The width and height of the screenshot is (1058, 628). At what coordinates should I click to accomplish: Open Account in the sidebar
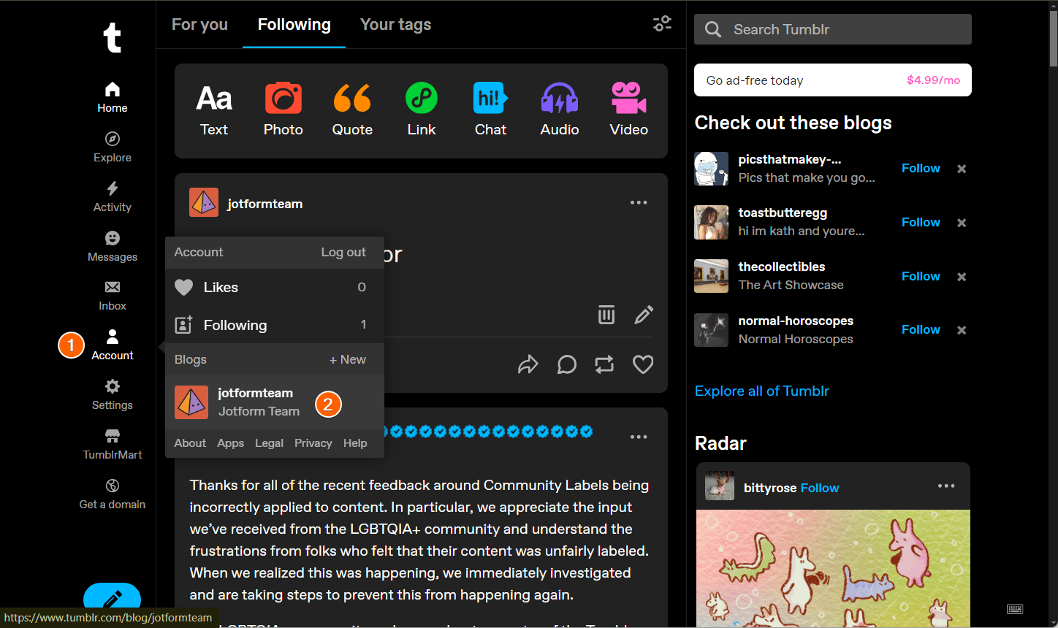pyautogui.click(x=113, y=345)
